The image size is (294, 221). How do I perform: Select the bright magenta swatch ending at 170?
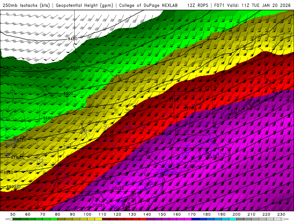pyautogui.click(x=188, y=219)
